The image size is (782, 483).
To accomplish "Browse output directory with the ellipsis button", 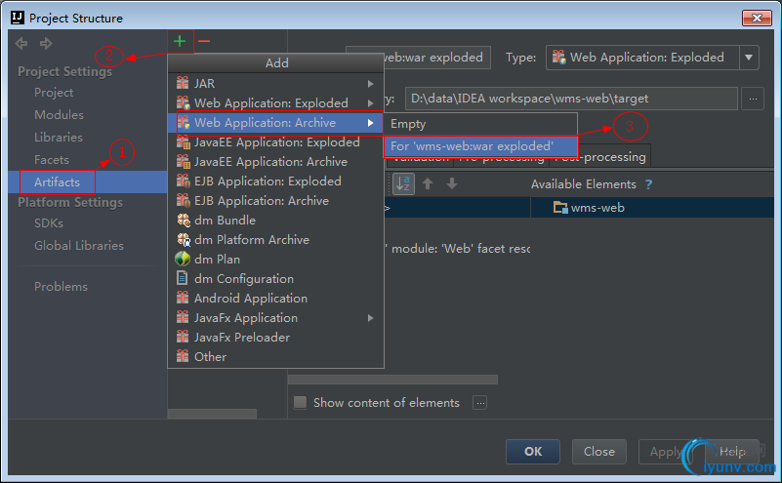I will [753, 99].
